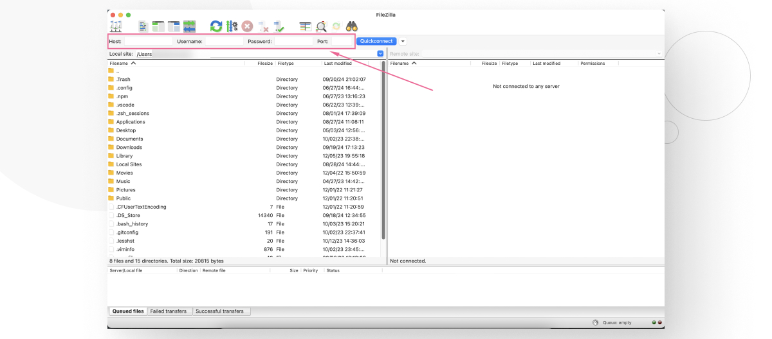Select the .npm directory row
The height and width of the screenshot is (339, 772).
(244, 96)
